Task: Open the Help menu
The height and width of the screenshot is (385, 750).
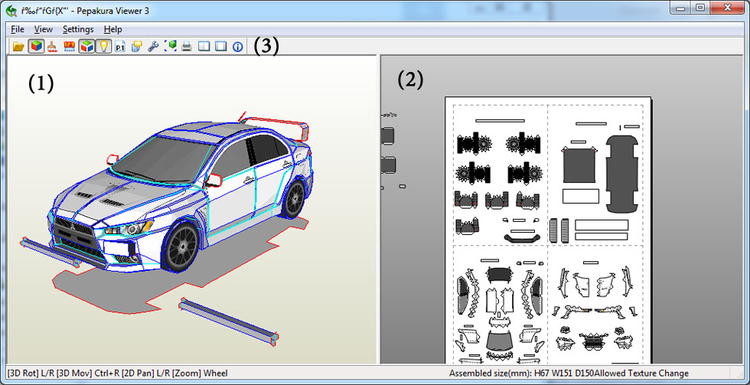Action: click(x=112, y=29)
